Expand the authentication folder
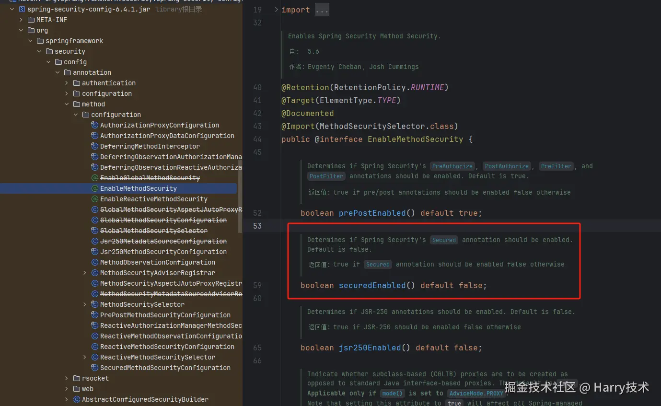The image size is (661, 406). click(67, 83)
